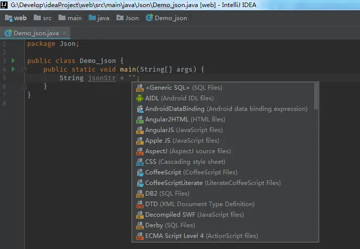Click the AndroidDataBinding icon

tap(140, 109)
